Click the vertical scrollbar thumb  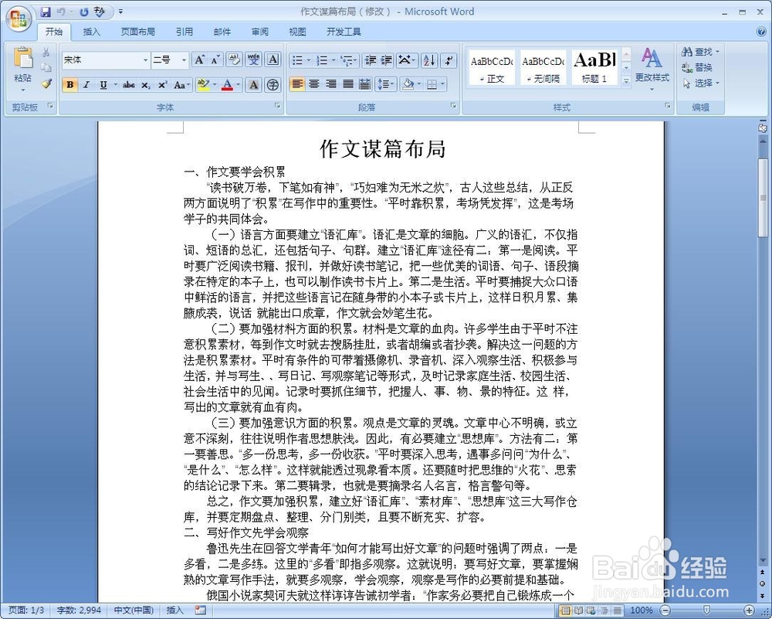click(x=763, y=196)
